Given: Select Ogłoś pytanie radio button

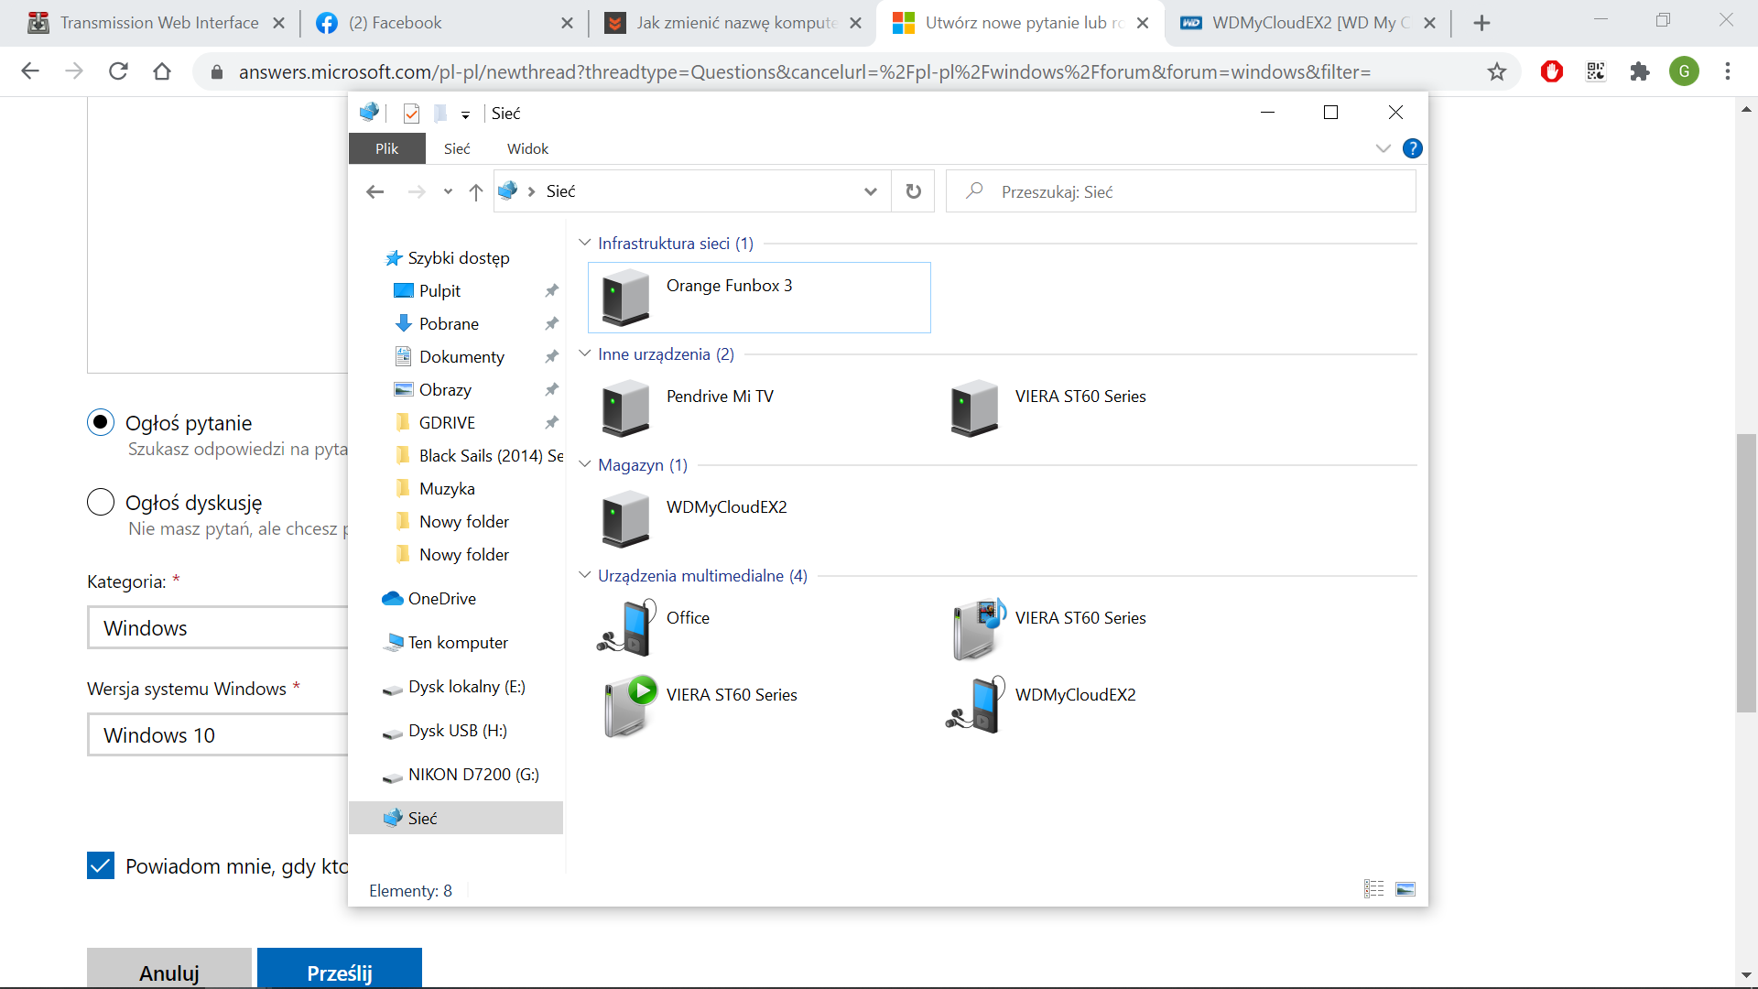Looking at the screenshot, I should point(101,422).
